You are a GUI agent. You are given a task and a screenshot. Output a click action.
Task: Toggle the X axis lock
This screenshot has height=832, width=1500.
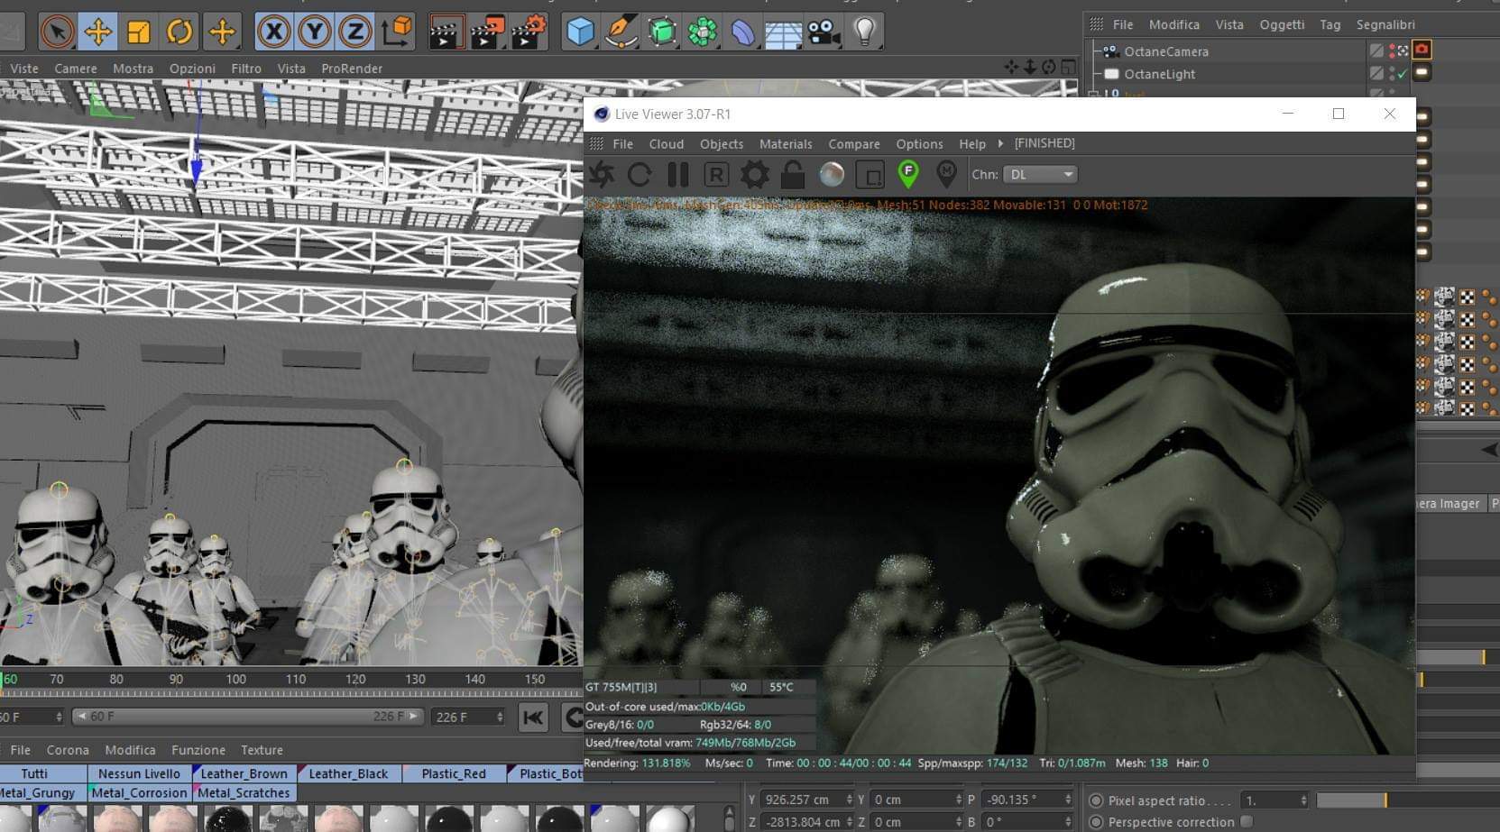(x=273, y=32)
